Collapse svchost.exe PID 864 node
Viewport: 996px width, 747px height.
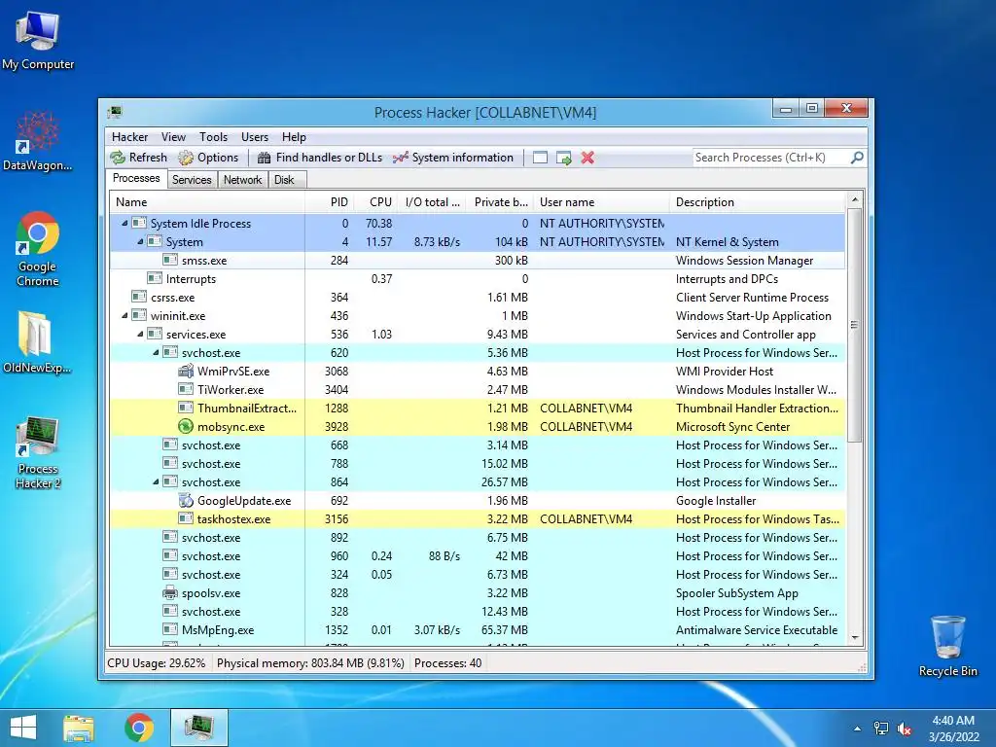(156, 482)
